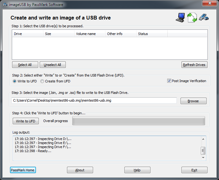Open the PassMark Home link button
This screenshot has height=180, width=219.
pyautogui.click(x=23, y=170)
